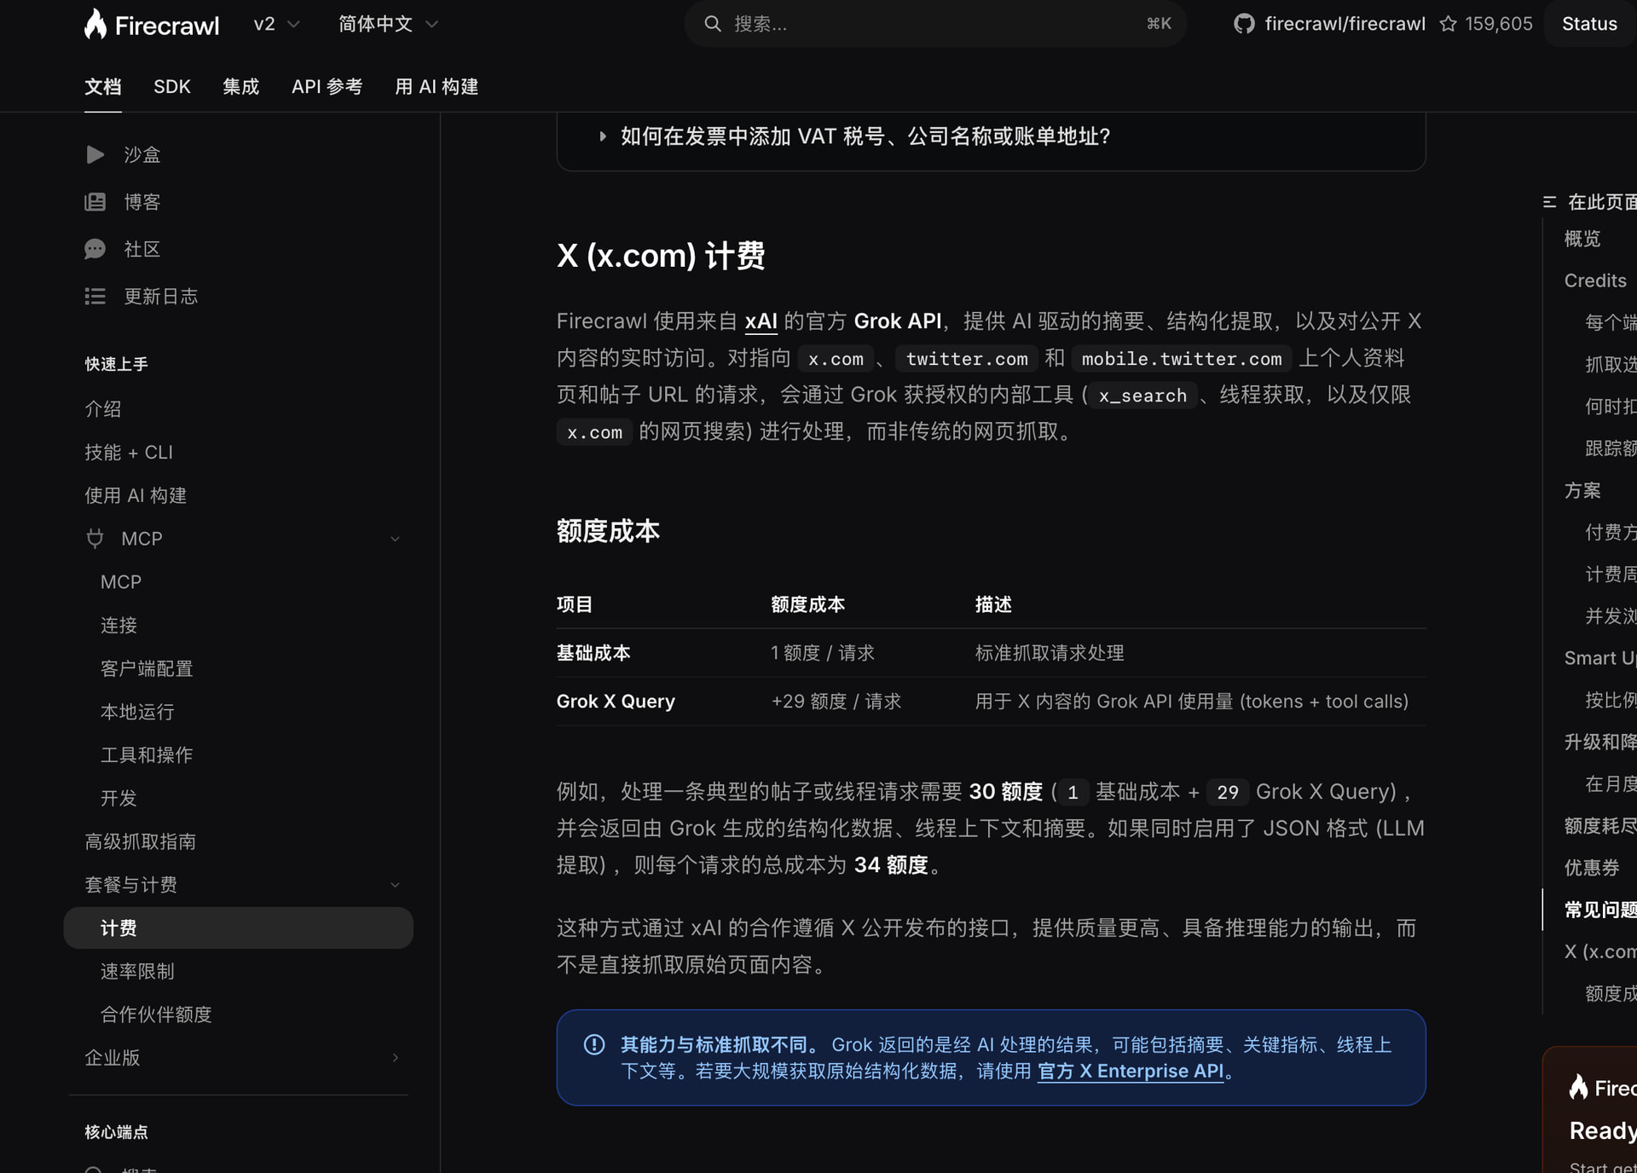Click the Grok X Query table row label

616,702
